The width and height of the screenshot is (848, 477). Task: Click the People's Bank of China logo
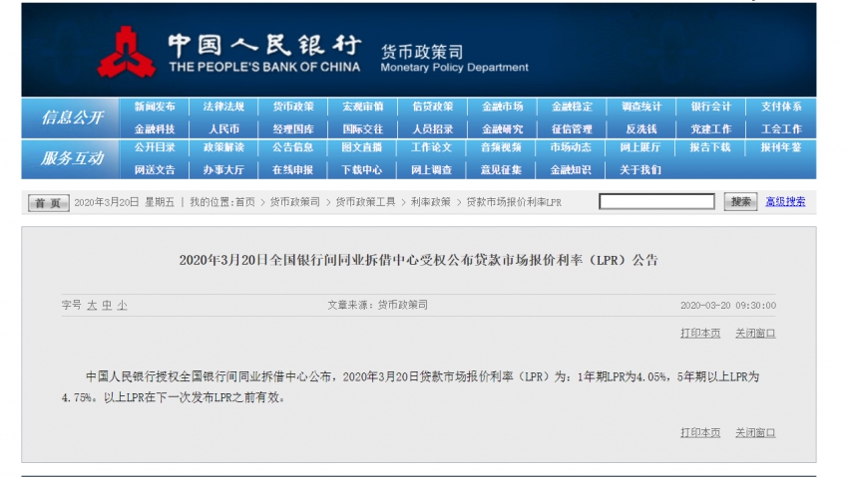click(127, 52)
